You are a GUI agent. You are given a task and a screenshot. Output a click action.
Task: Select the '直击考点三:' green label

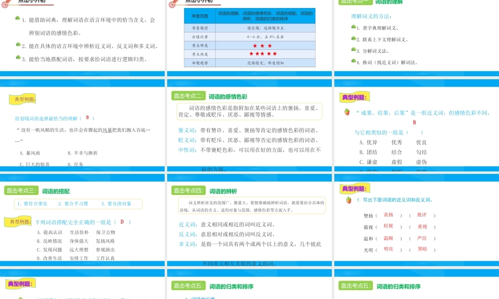(x=21, y=191)
